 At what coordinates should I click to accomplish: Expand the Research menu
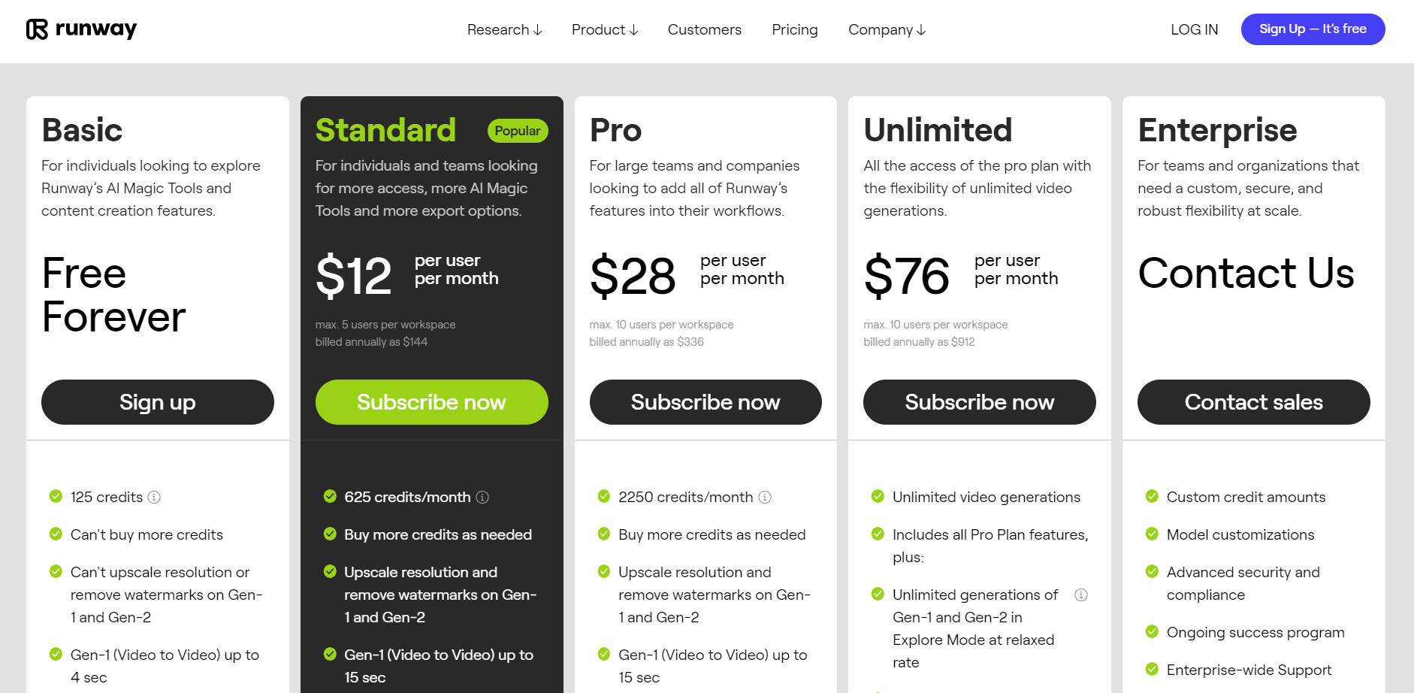click(x=504, y=29)
